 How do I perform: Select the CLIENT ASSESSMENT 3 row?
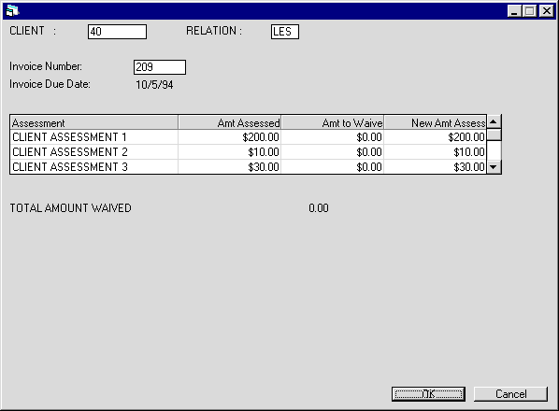click(x=248, y=166)
